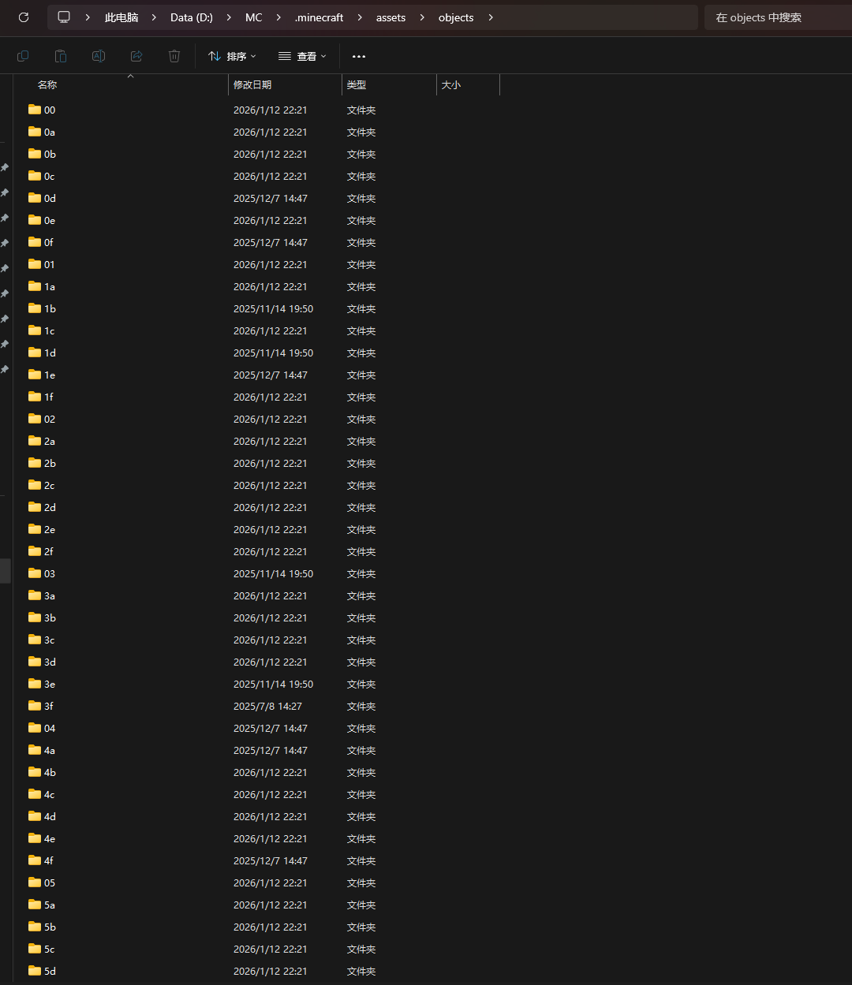Click the Share icon in toolbar

tap(136, 56)
